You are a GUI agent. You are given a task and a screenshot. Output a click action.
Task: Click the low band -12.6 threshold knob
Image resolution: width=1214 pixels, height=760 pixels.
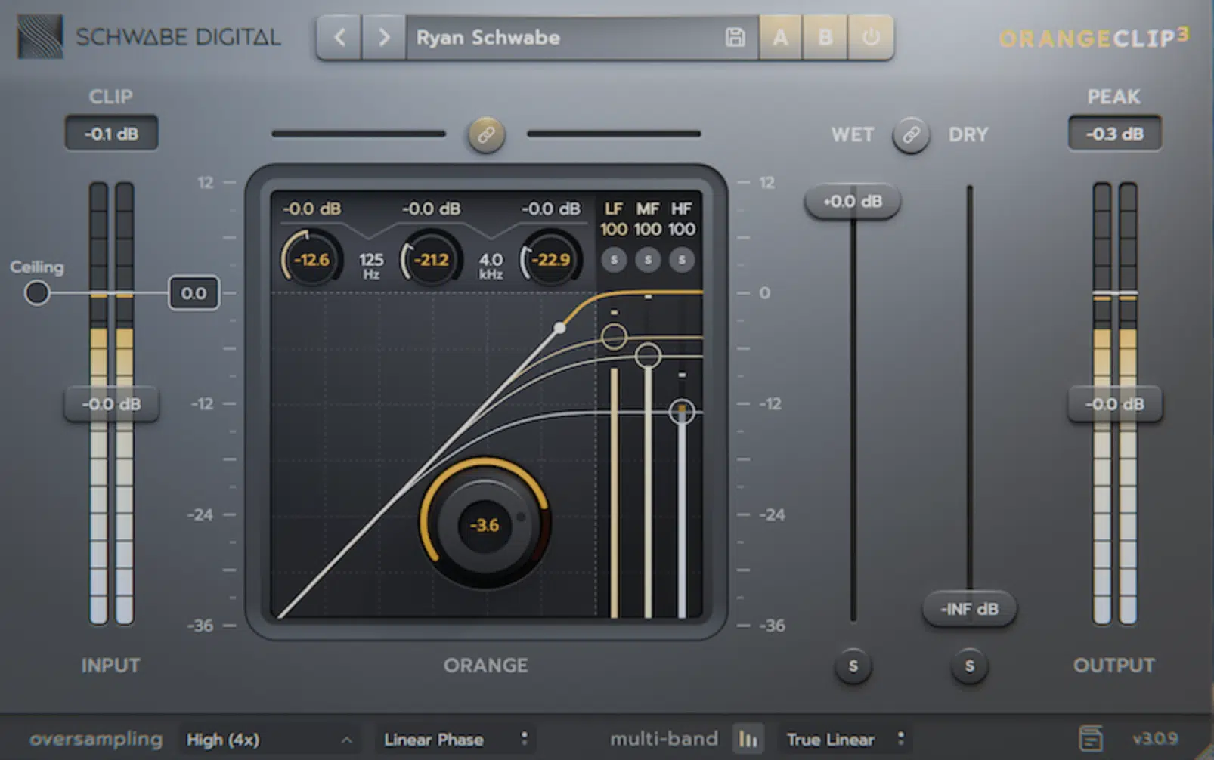coord(311,260)
